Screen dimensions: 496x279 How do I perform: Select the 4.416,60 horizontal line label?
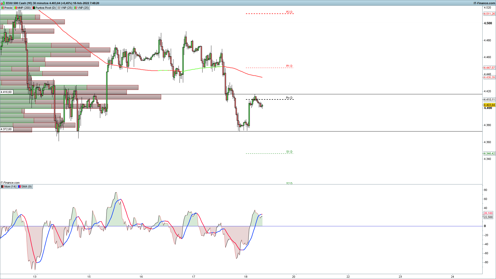(6, 92)
